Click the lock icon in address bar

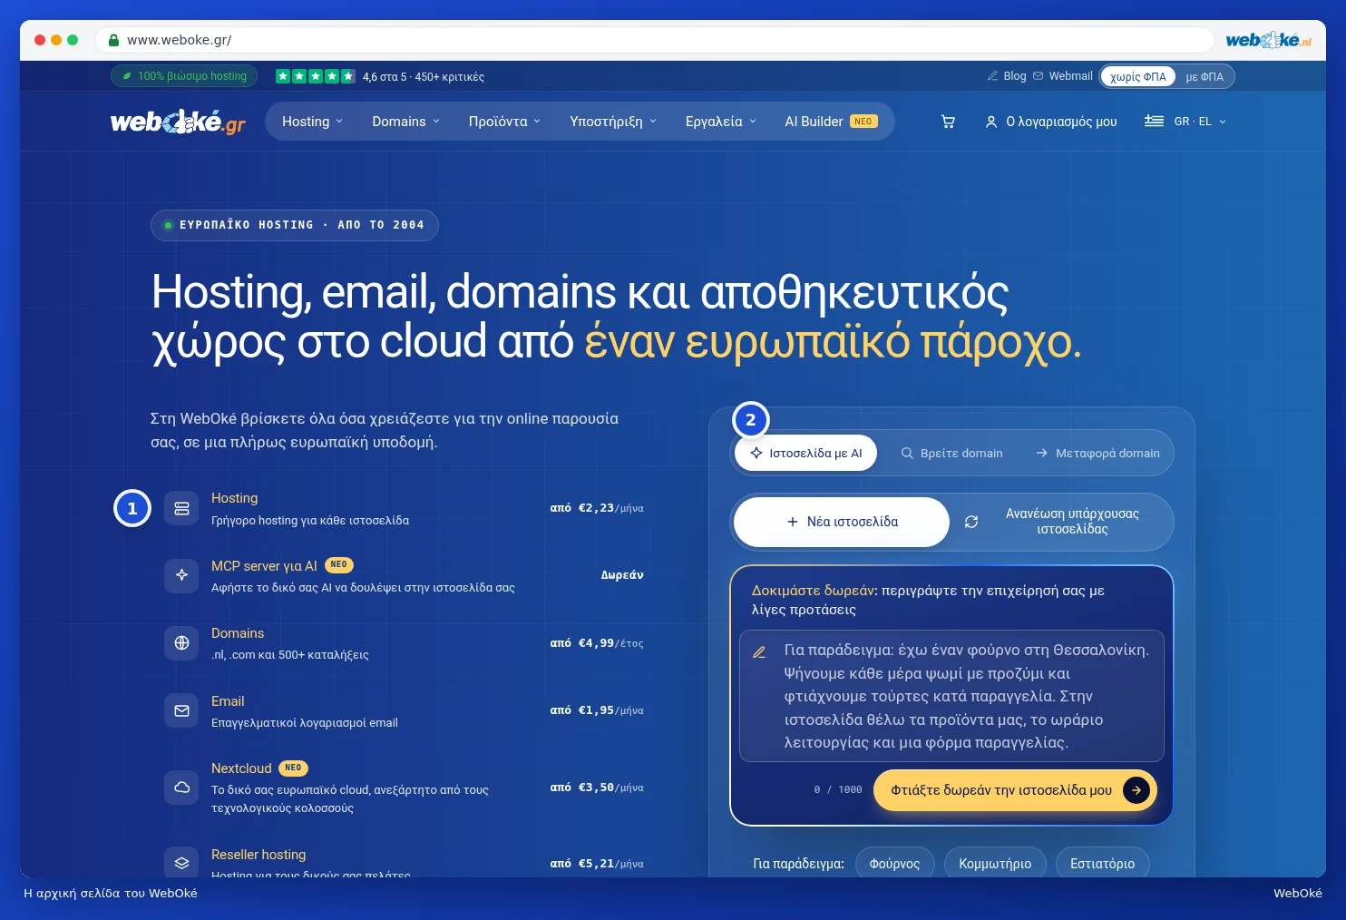(x=114, y=40)
